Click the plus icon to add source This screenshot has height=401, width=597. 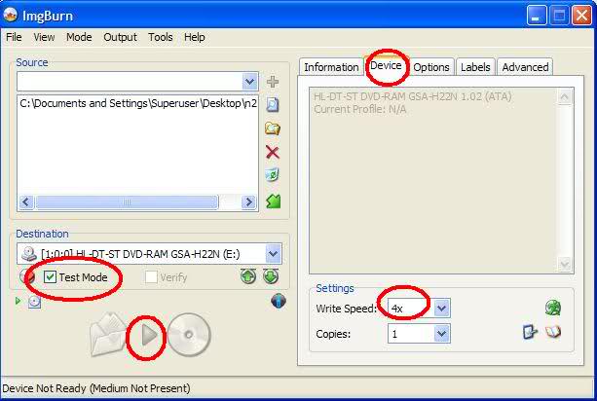(273, 82)
